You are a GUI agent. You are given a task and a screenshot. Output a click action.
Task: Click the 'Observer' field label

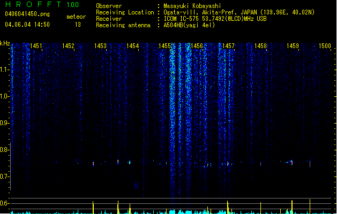click(109, 6)
